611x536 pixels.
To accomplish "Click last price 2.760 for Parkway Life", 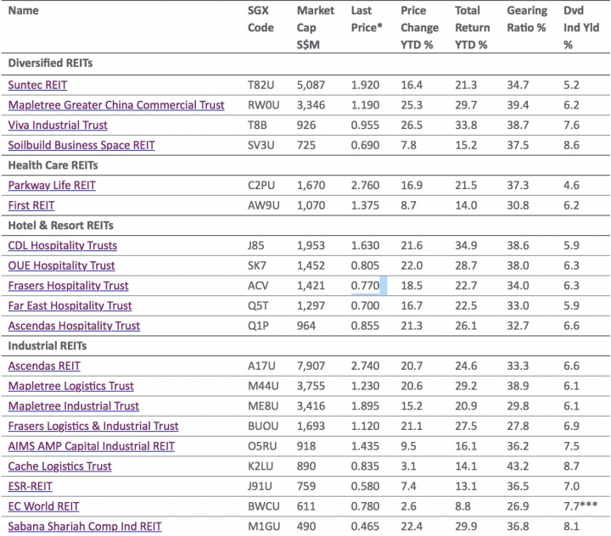I will point(365,186).
